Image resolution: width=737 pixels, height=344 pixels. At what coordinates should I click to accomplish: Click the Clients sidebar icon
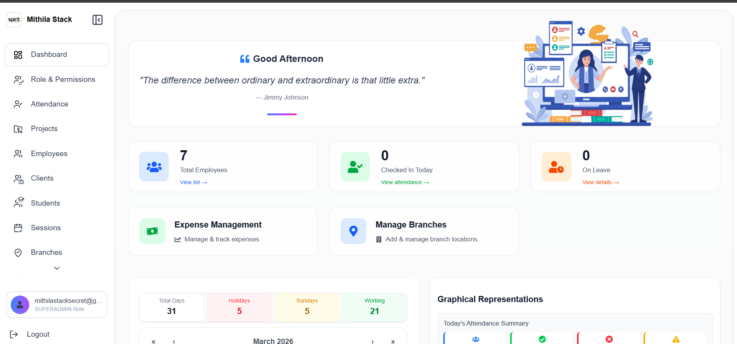tap(18, 179)
